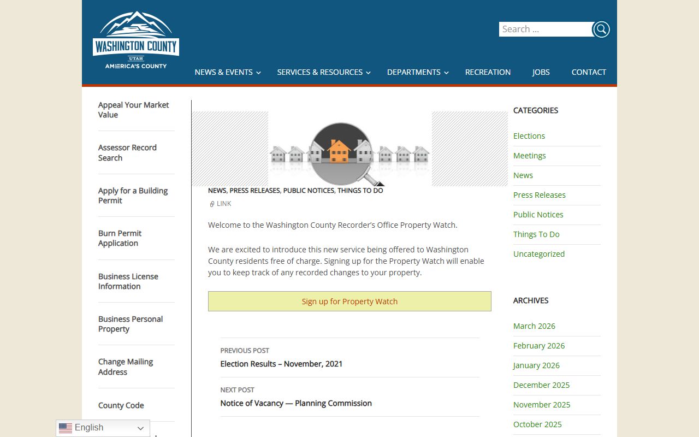Open Assessor Record Search link
The width and height of the screenshot is (699, 437).
(127, 153)
